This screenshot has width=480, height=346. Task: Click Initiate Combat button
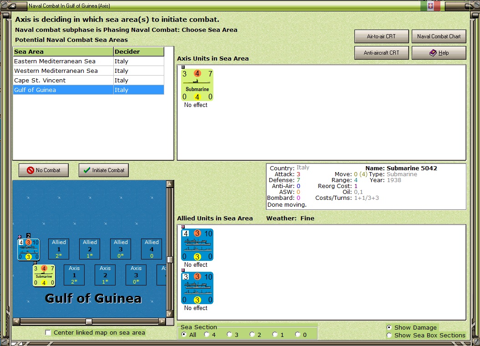tap(103, 170)
